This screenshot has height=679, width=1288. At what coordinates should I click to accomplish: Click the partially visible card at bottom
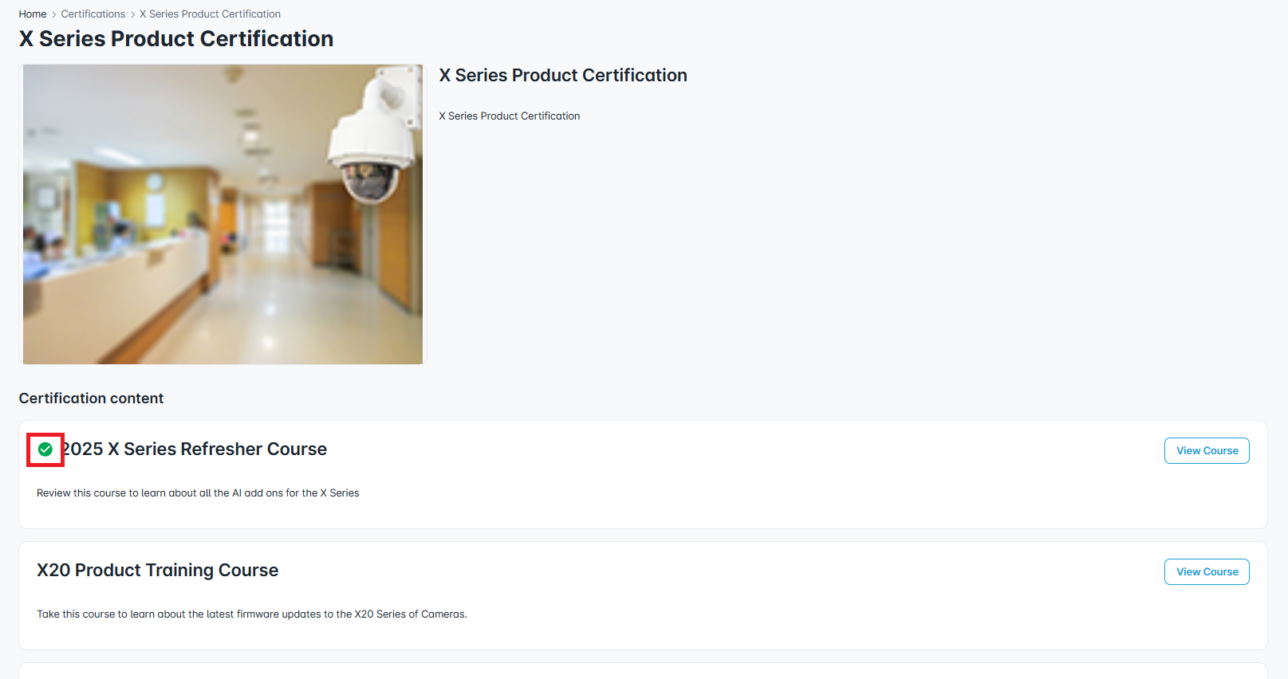643,671
